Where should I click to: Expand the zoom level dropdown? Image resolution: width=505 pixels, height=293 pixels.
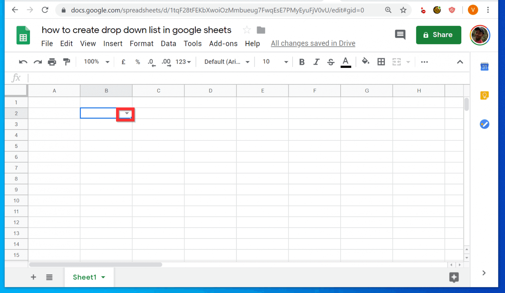tap(108, 62)
